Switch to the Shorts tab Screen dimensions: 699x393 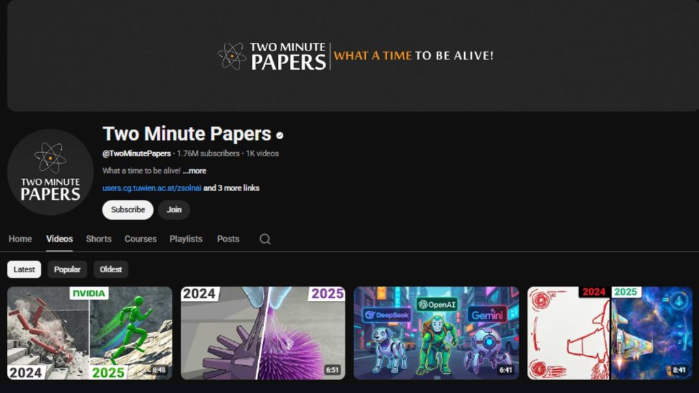[98, 239]
